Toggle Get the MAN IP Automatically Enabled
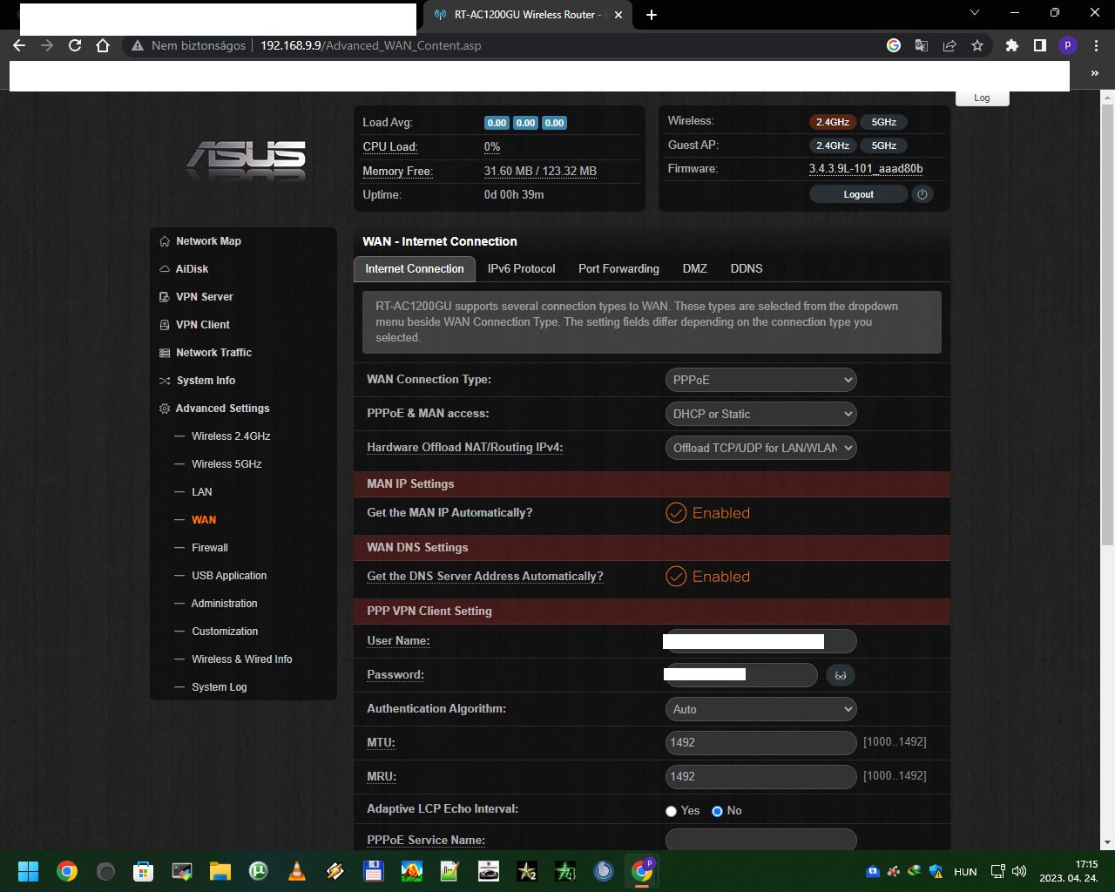 [707, 513]
